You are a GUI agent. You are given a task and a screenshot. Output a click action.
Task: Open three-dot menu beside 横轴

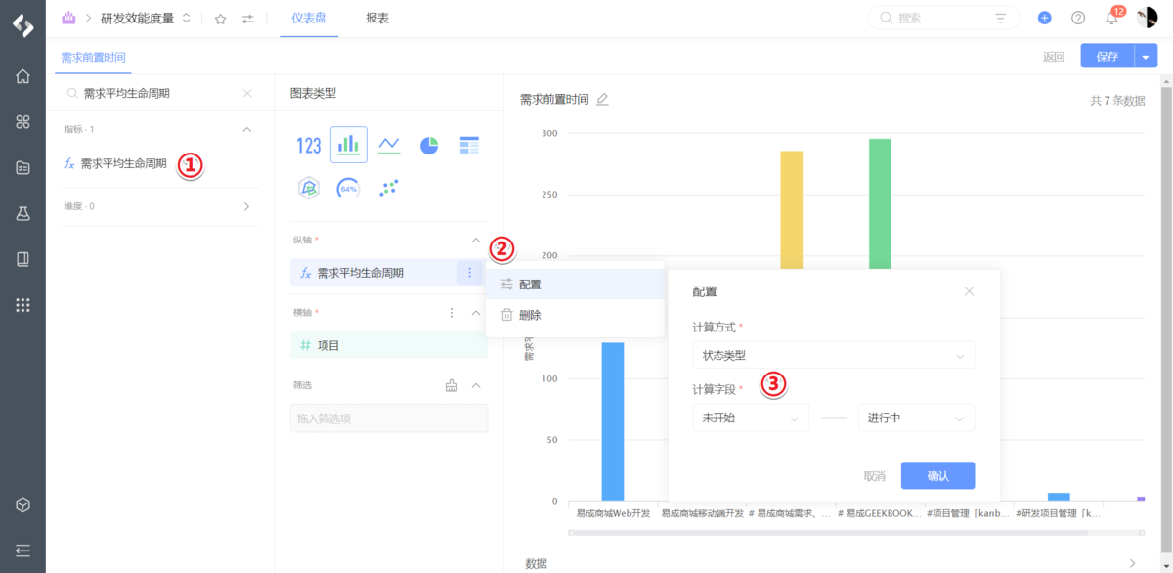[452, 313]
